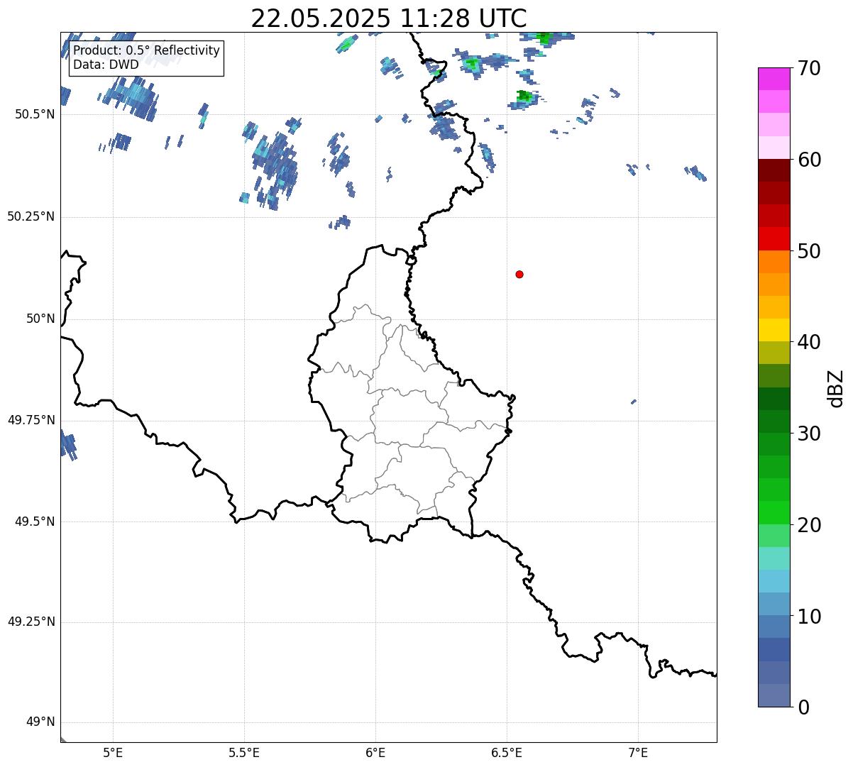Click the colorbar tick label 70
Image resolution: width=853 pixels, height=767 pixels.
[809, 68]
